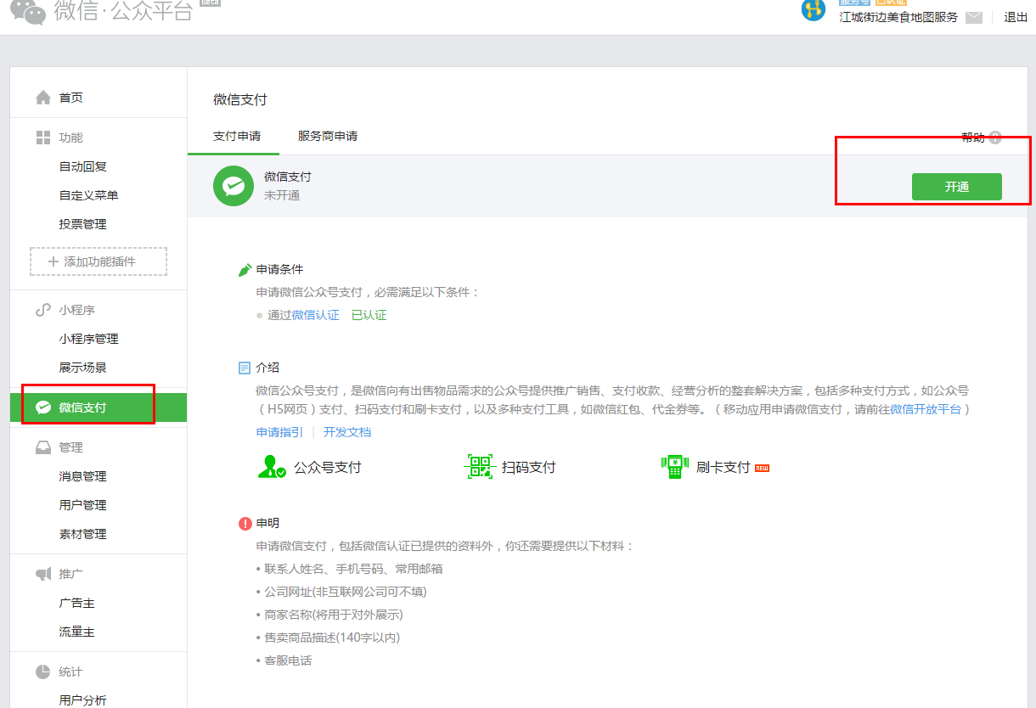1036x708 pixels.
Task: Click the account avatar icon
Action: [x=814, y=10]
